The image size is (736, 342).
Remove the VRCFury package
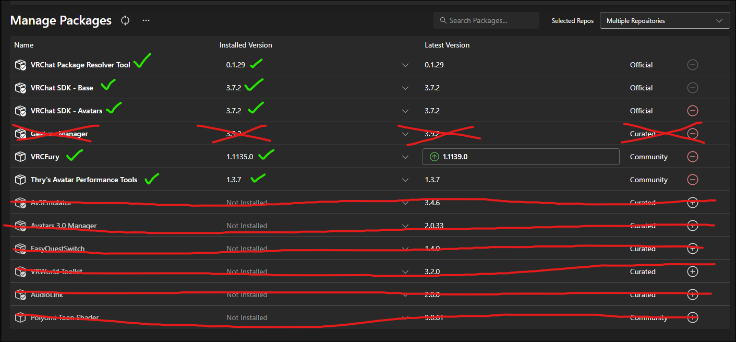(692, 157)
